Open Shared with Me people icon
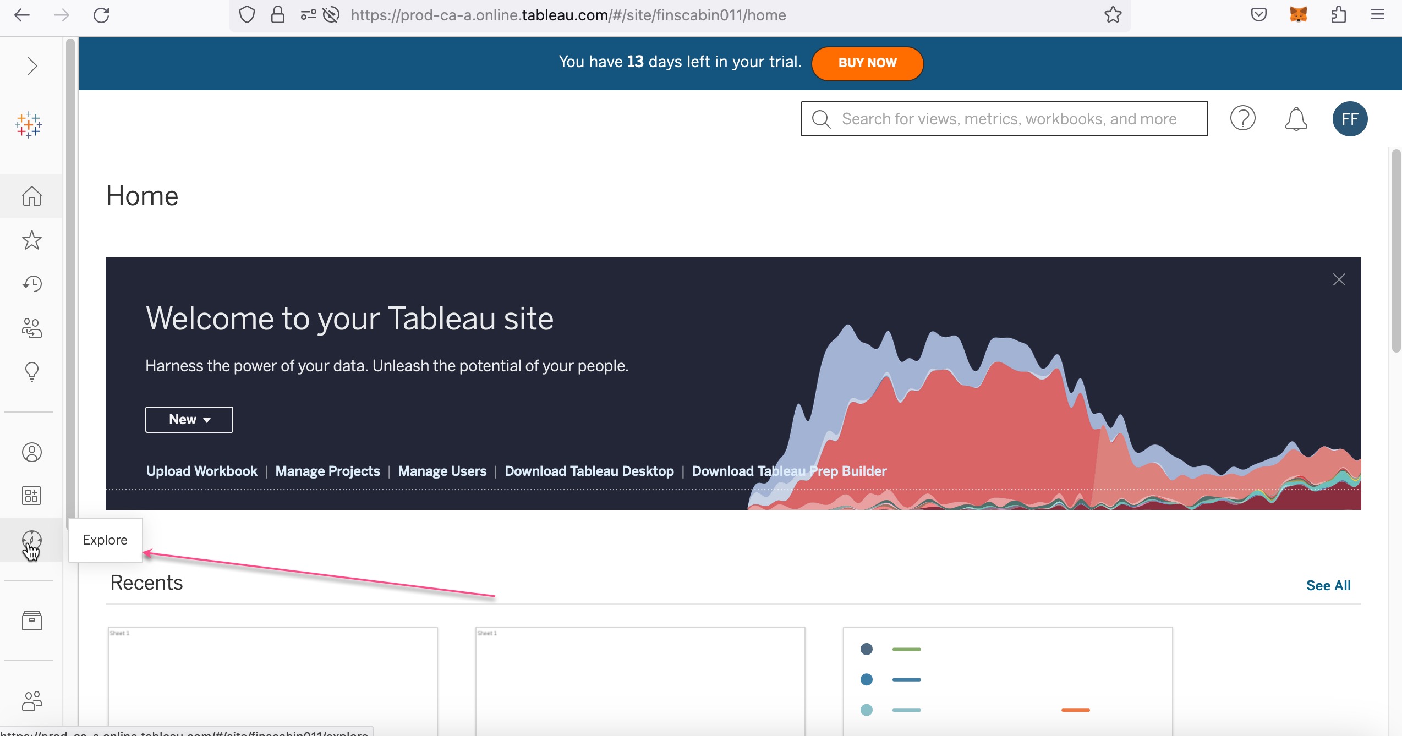This screenshot has height=736, width=1402. (x=31, y=328)
